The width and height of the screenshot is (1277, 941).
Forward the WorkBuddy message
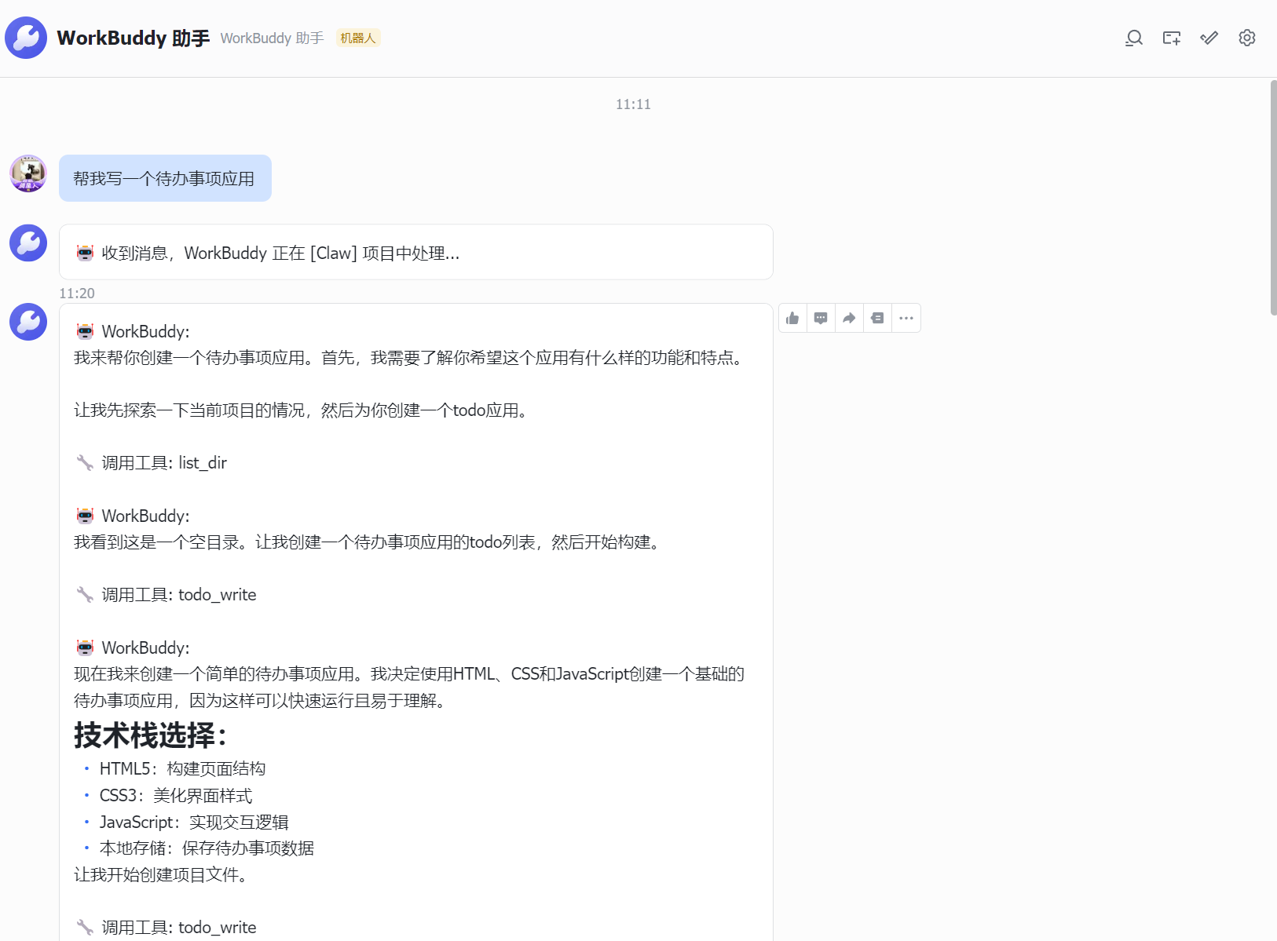point(849,318)
